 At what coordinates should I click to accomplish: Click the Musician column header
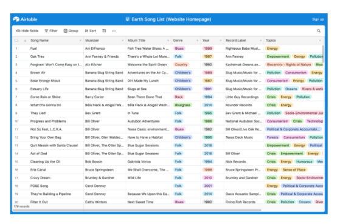(105, 41)
